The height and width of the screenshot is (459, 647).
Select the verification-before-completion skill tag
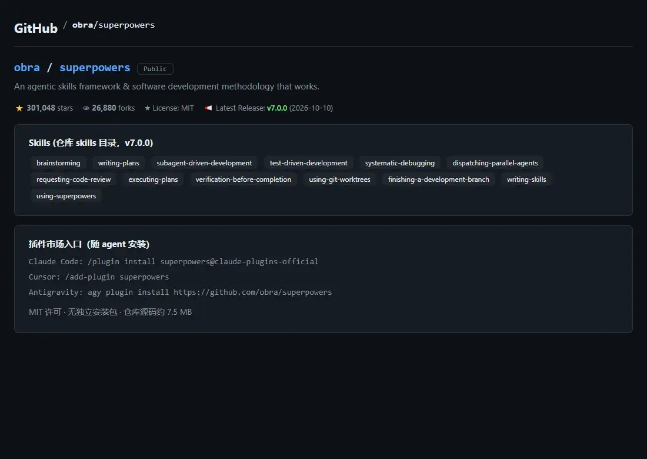tap(244, 179)
